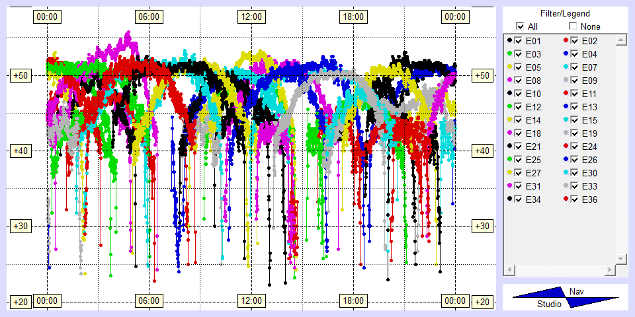Toggle the E24 legend checkbox
The width and height of the screenshot is (635, 317).
574,147
